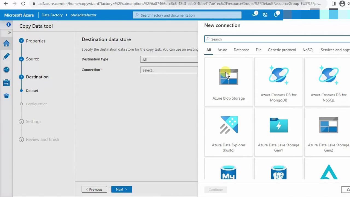Click the switch Data Factory icon in header

click(265, 15)
